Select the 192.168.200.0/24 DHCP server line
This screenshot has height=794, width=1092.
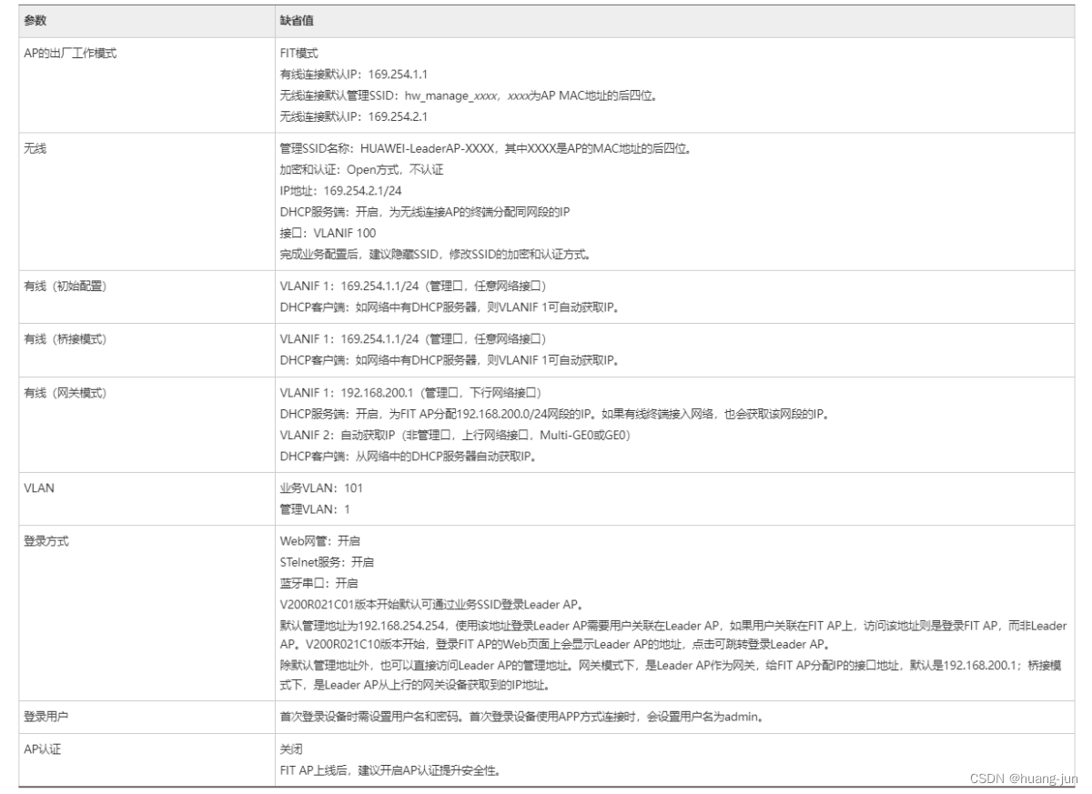tap(554, 414)
